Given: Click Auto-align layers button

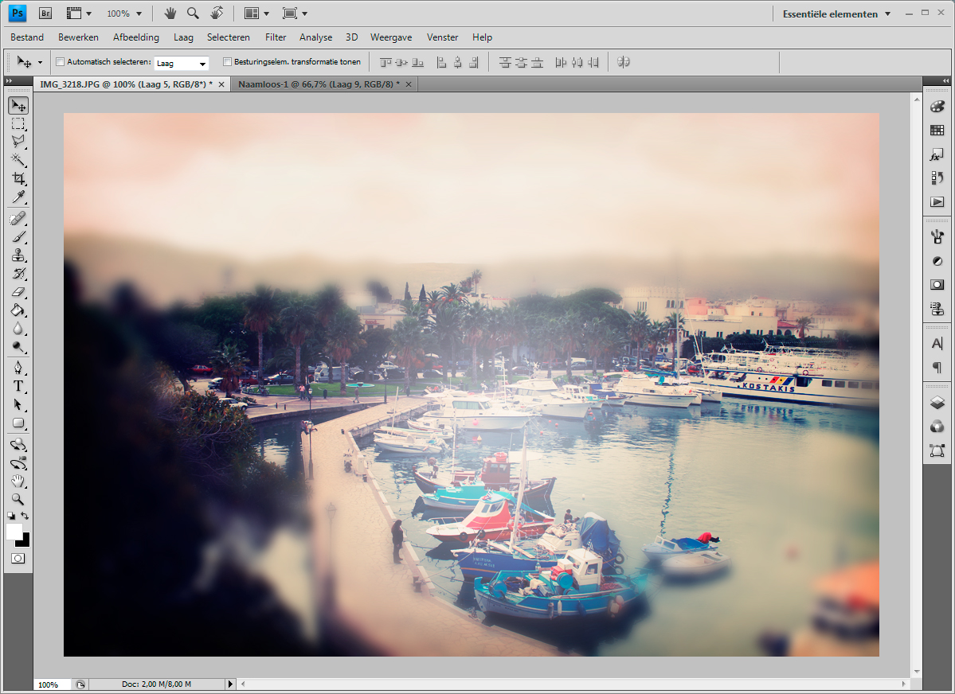Looking at the screenshot, I should pyautogui.click(x=623, y=62).
